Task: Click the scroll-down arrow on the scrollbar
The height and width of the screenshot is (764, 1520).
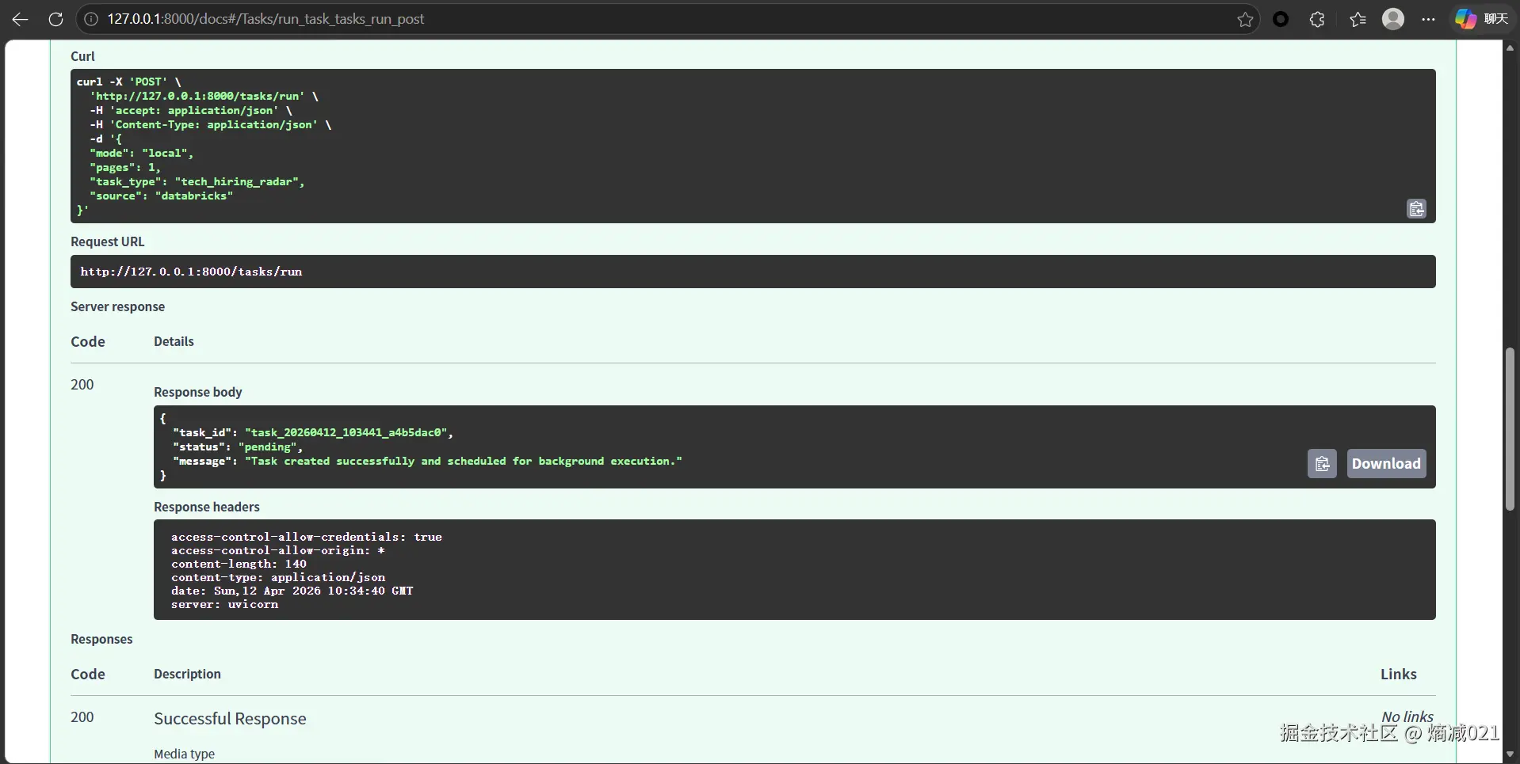Action: tap(1510, 753)
